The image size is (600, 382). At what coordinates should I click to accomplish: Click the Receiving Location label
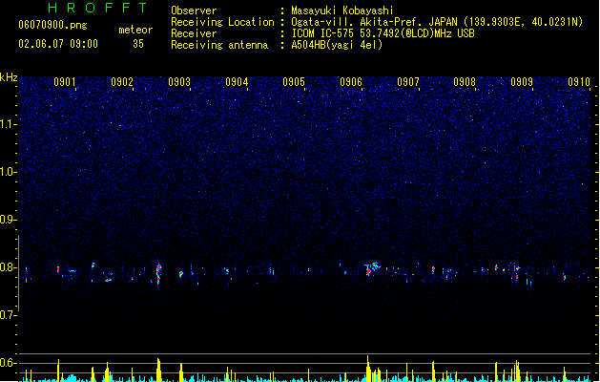click(x=222, y=22)
